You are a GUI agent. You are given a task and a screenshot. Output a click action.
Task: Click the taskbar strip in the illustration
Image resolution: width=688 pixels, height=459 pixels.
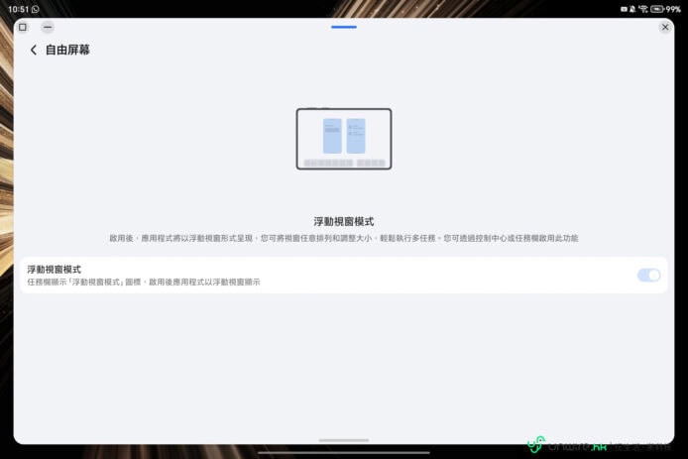coord(344,163)
